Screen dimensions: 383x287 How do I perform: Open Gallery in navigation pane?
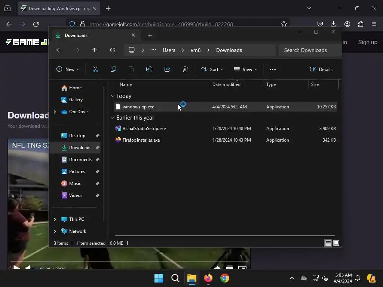(76, 100)
